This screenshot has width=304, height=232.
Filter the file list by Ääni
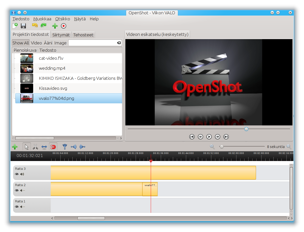[48, 43]
